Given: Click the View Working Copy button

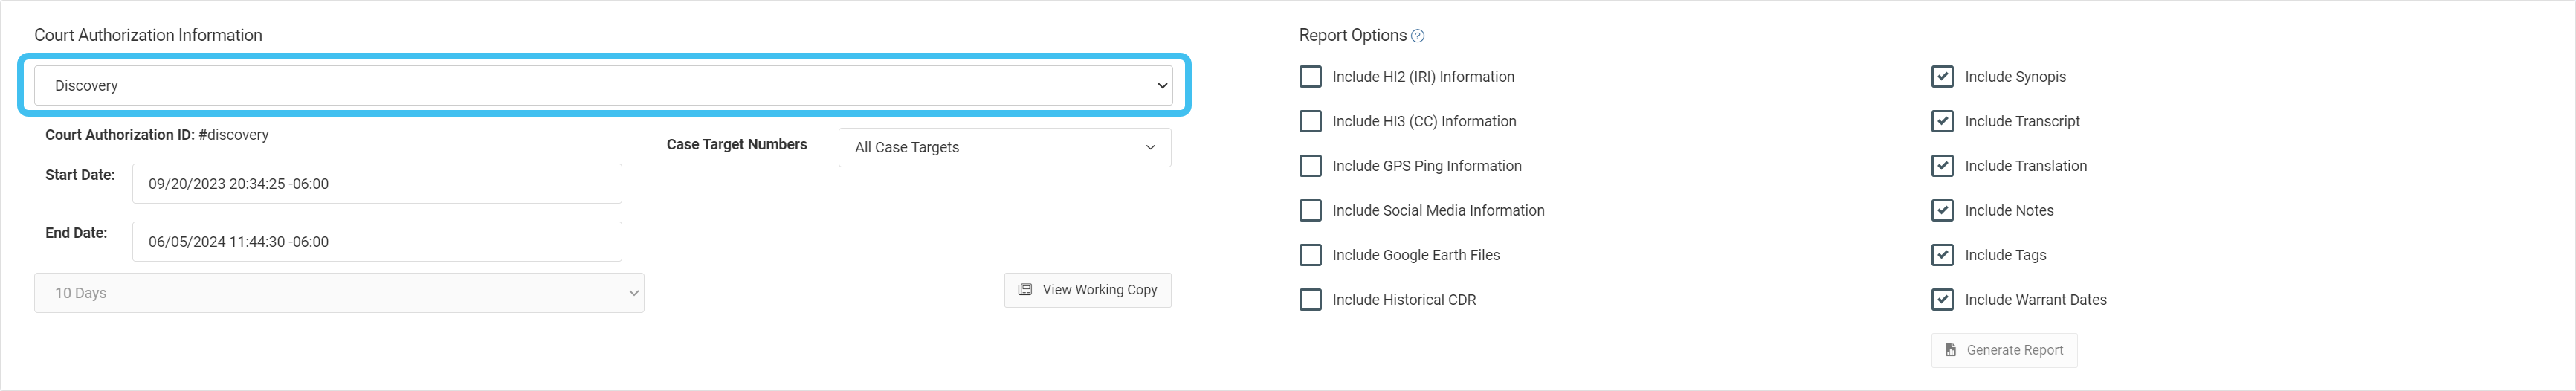Looking at the screenshot, I should (1087, 290).
